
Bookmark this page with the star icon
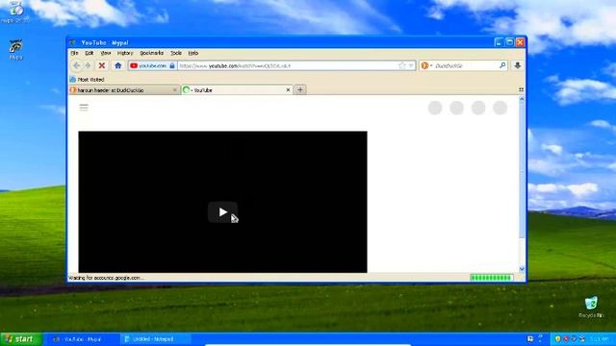(402, 66)
